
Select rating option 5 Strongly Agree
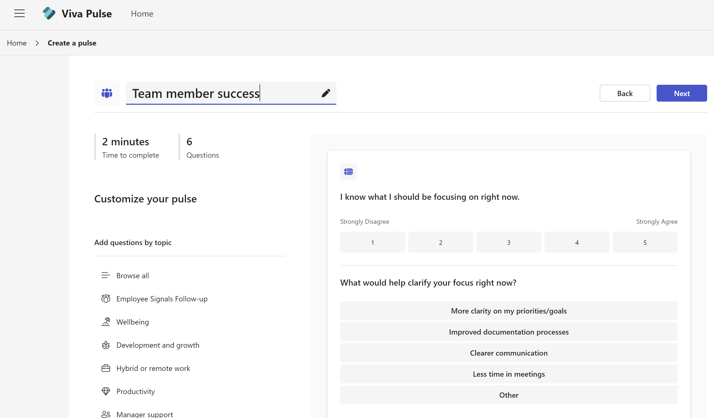(x=645, y=242)
